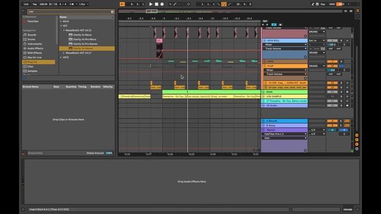Screen dimensions: 381x214
Task: Toggle computer MIDI keyboard icon
Action: (x=317, y=4)
